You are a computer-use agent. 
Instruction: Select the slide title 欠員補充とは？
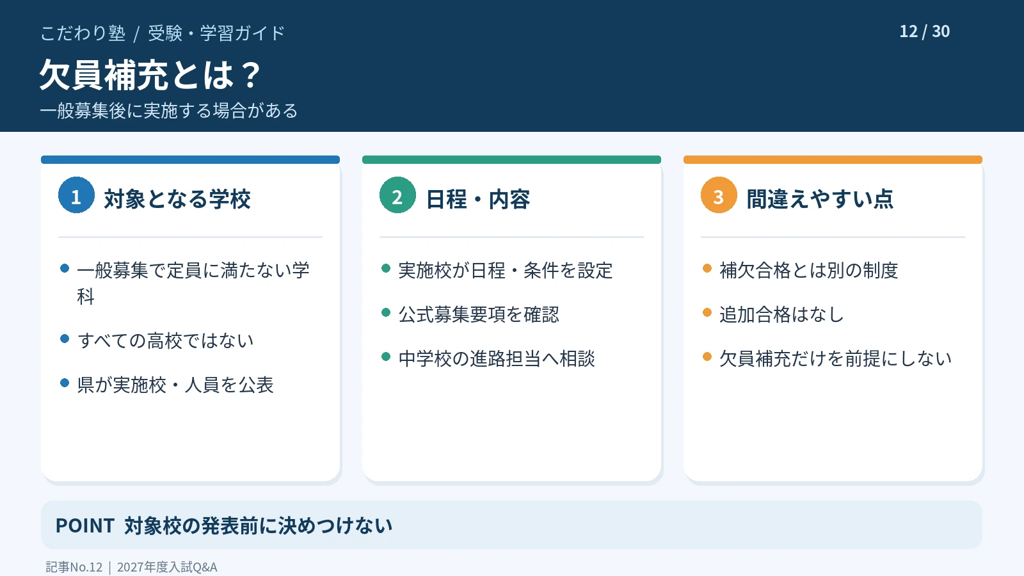151,75
